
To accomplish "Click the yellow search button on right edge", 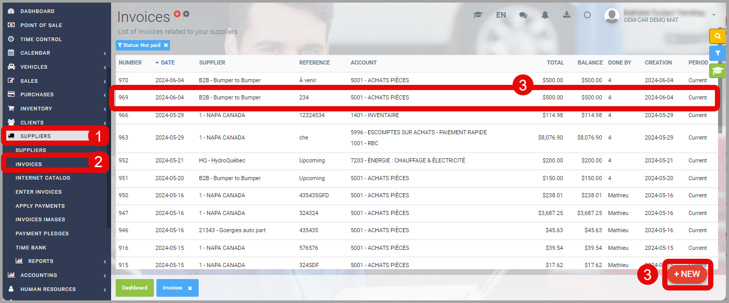I will tap(718, 36).
